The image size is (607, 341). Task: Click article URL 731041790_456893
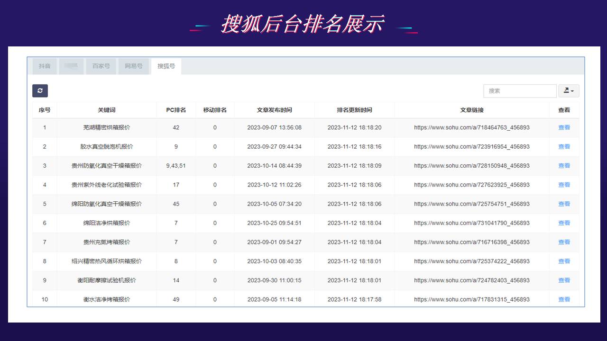471,223
